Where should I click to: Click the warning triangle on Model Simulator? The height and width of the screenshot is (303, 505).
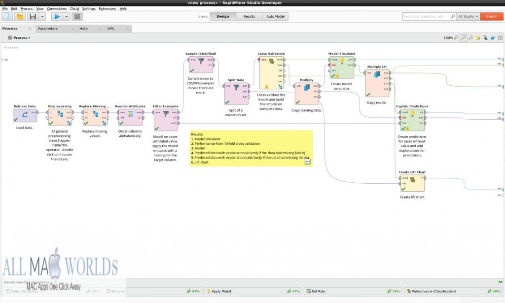337,76
